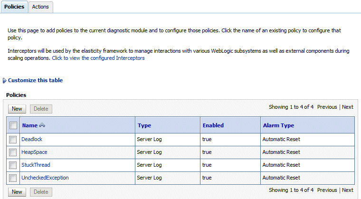Check the Deadlock policy checkbox
Screen dimensions: 361x199
13,140
